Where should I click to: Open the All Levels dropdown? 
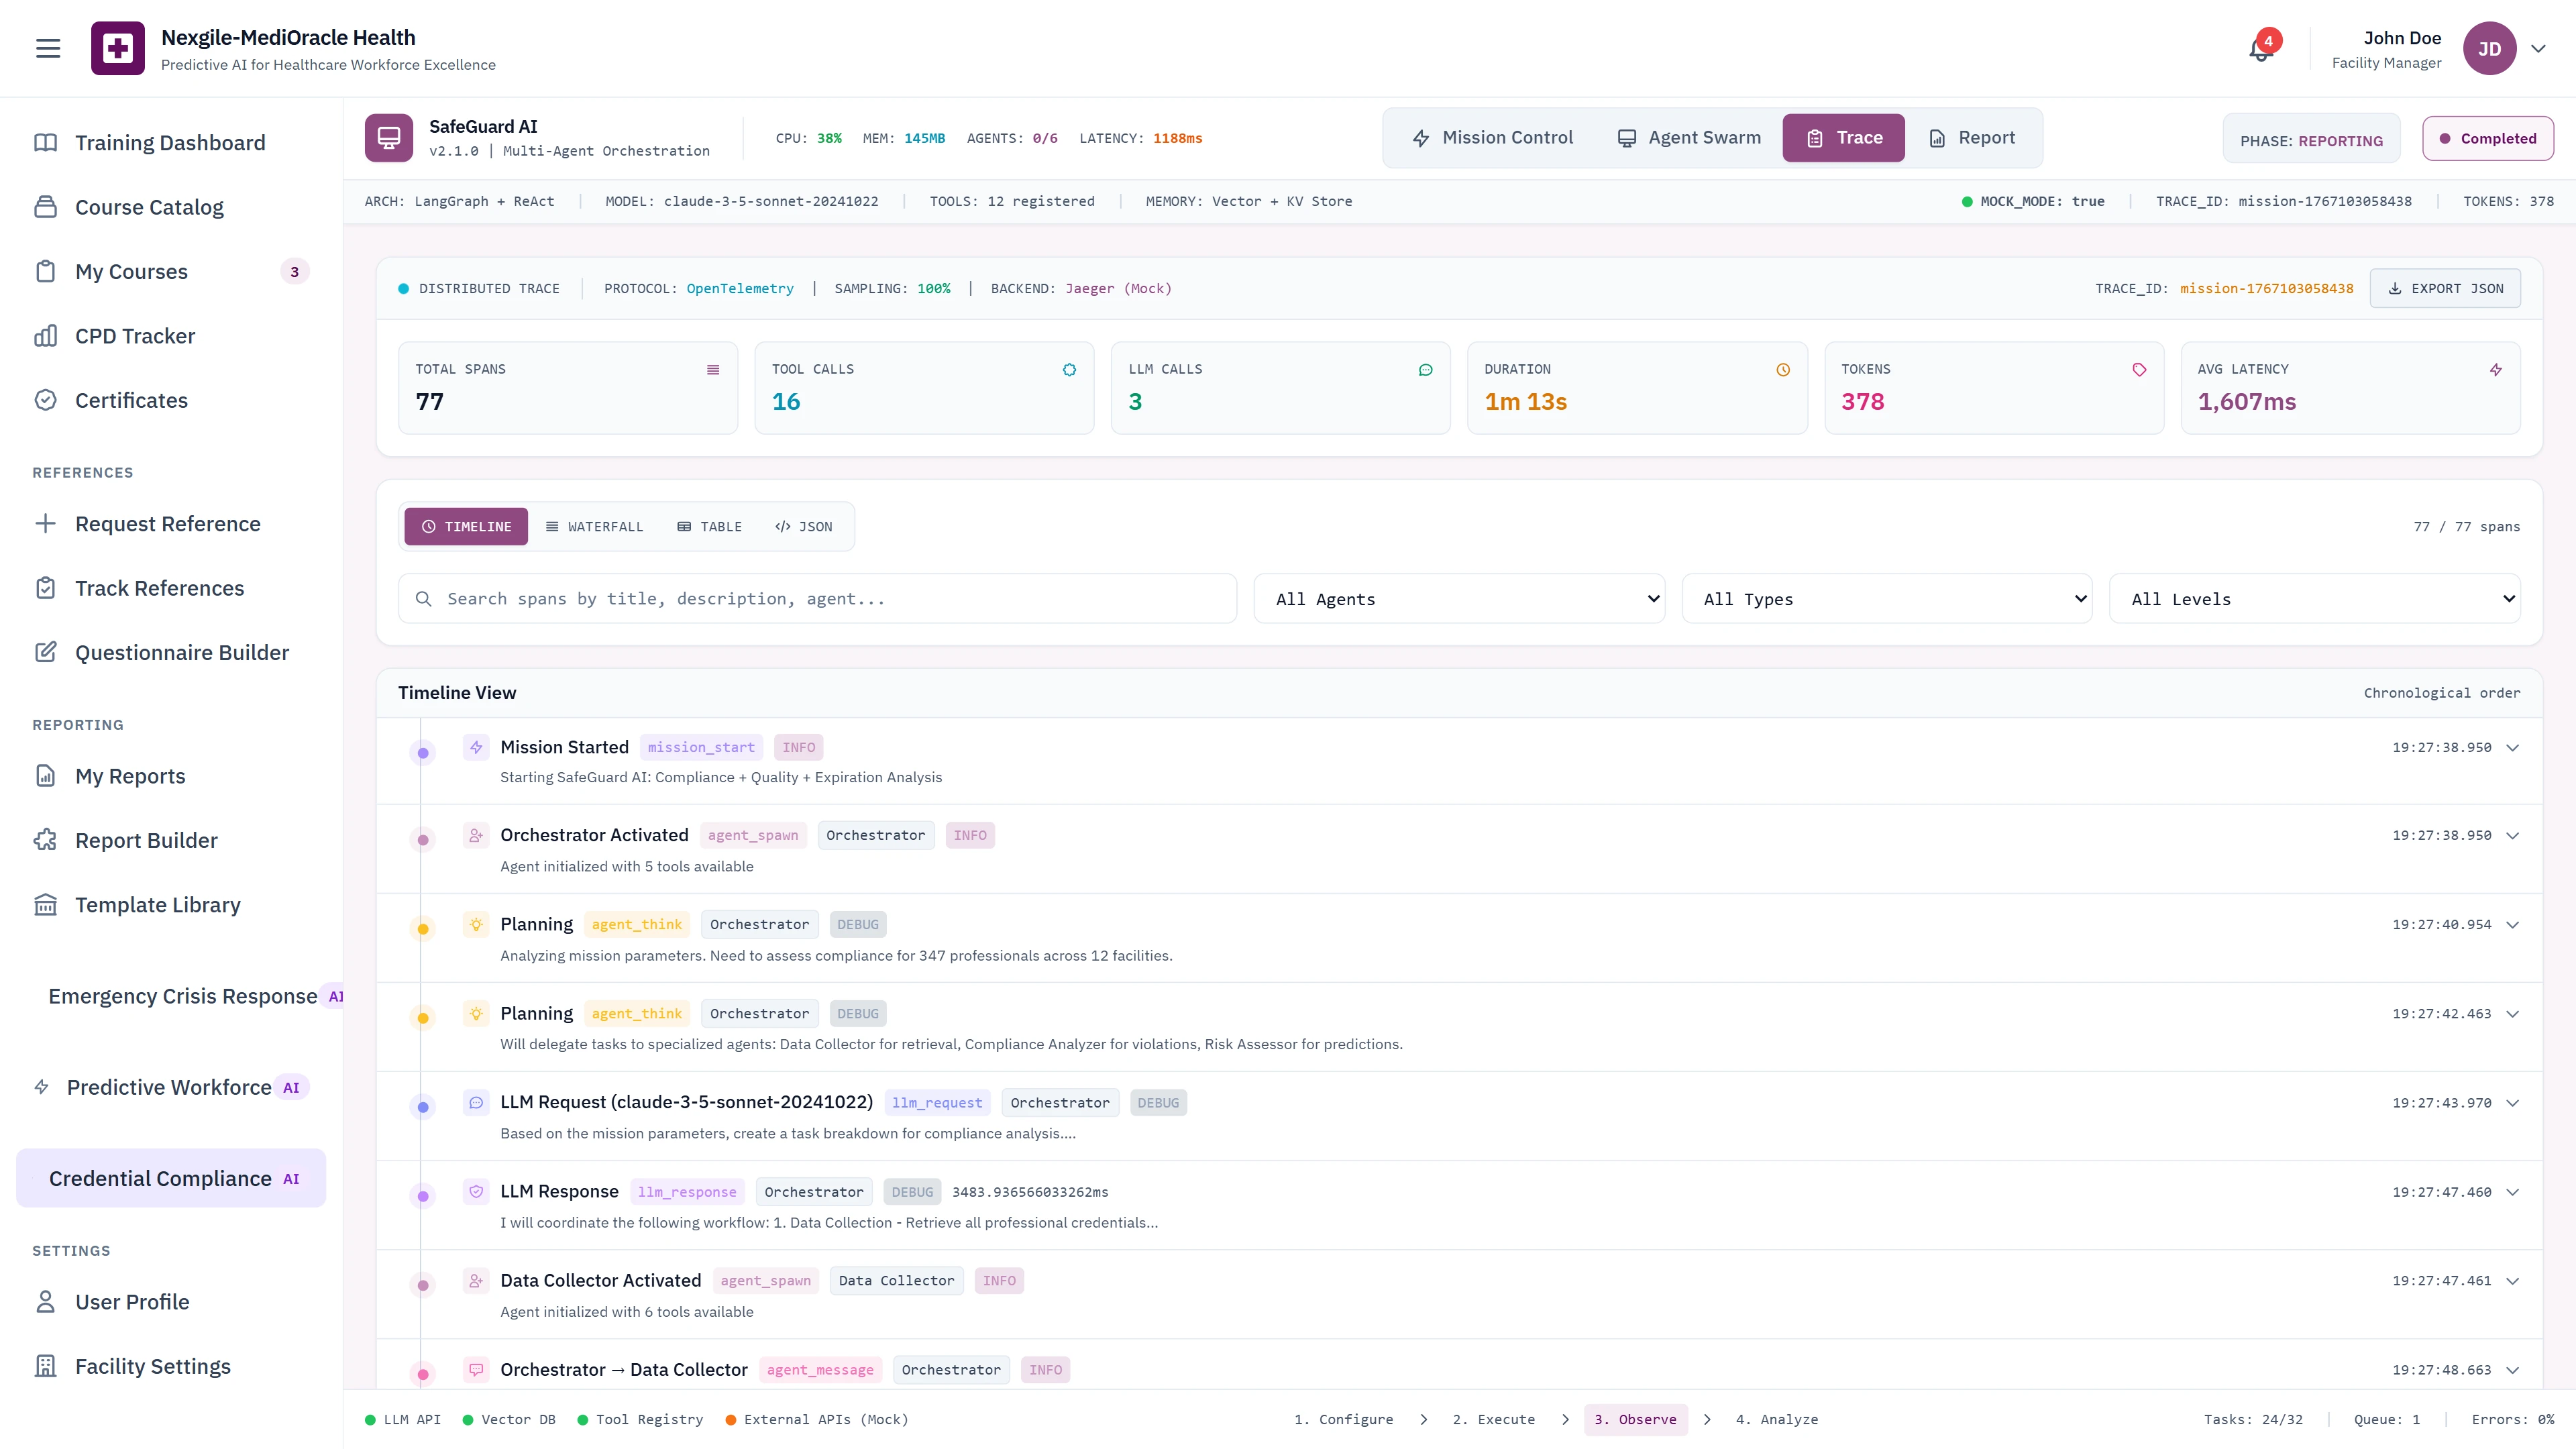2316,598
